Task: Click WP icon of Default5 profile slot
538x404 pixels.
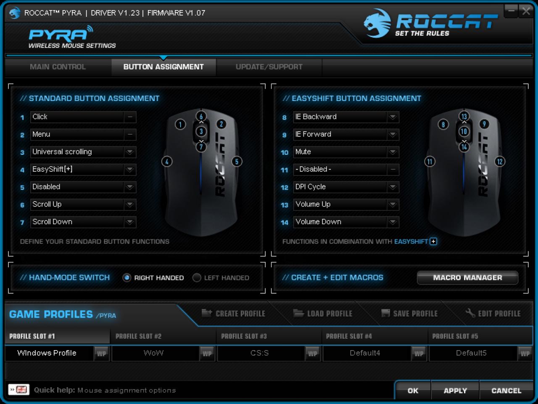Action: pos(525,353)
